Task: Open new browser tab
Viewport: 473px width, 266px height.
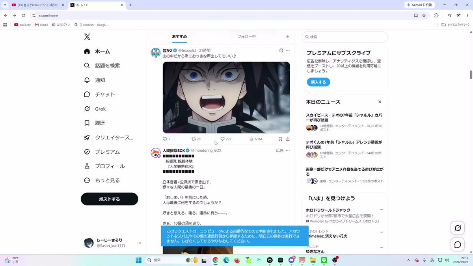Action: 130,5
